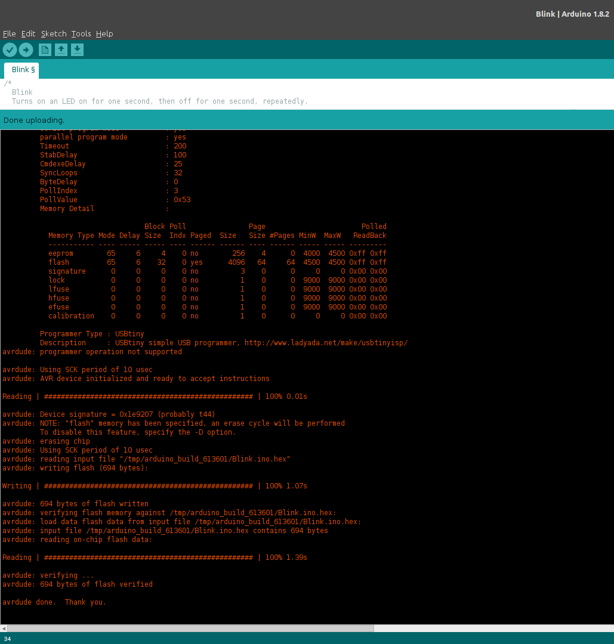Open the Help menu

tap(104, 33)
